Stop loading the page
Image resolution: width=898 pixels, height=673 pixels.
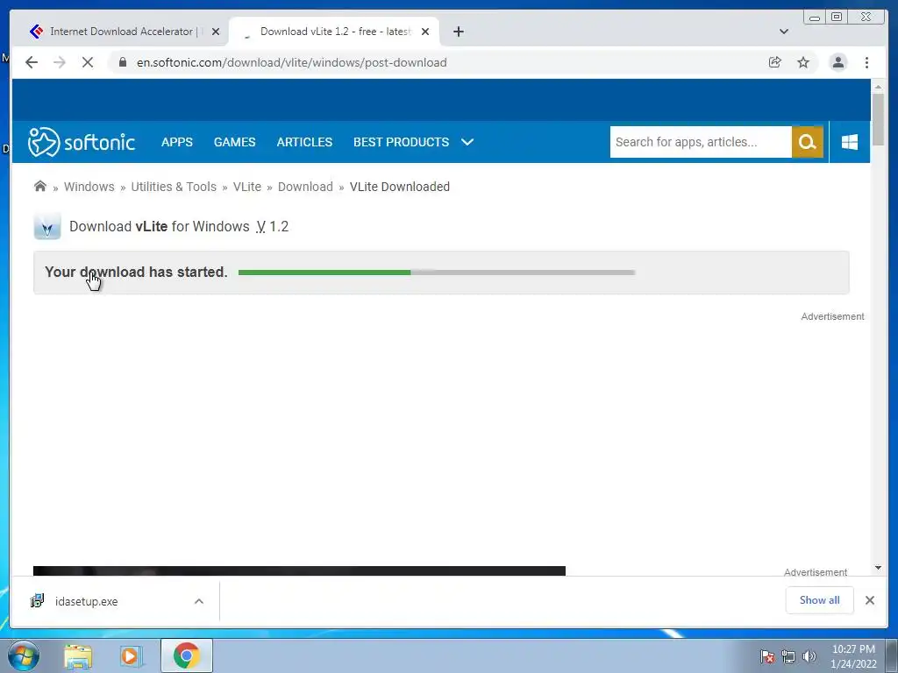[x=88, y=62]
